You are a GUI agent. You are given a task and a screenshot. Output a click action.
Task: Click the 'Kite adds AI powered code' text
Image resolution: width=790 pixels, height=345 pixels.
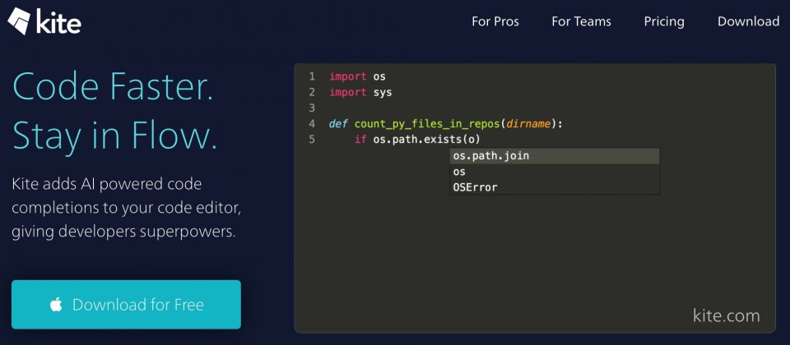(106, 184)
